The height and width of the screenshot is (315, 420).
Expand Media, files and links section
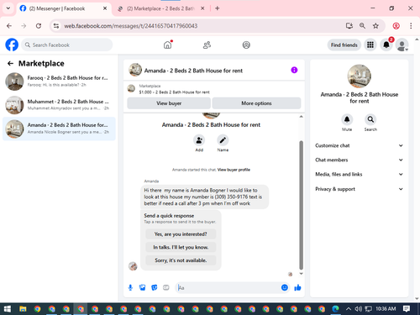(x=359, y=174)
